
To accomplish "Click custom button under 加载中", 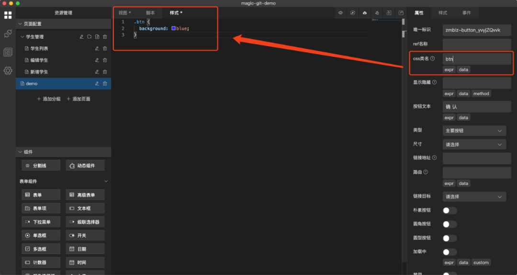I will pyautogui.click(x=481, y=263).
